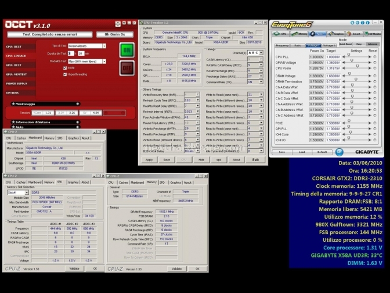Click right arrow of CPU Vcore slider
Image resolution: width=390 pixels, height=293 pixels.
pyautogui.click(x=370, y=68)
